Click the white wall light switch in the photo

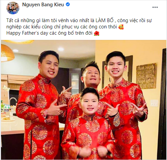(x=154, y=103)
